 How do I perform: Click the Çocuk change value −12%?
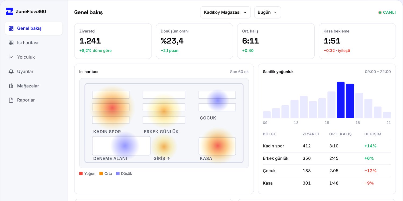coord(370,171)
